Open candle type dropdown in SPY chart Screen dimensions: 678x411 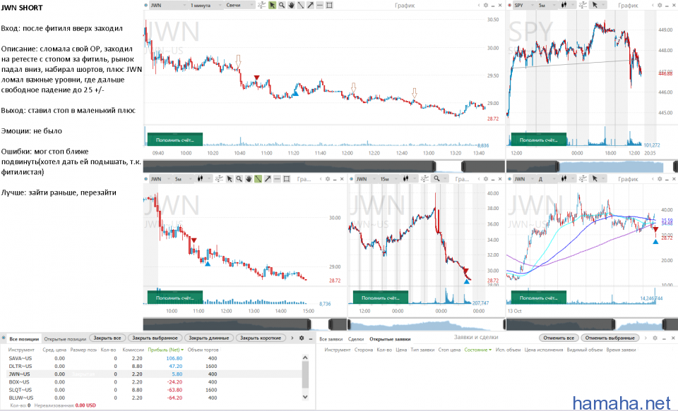tap(568, 5)
